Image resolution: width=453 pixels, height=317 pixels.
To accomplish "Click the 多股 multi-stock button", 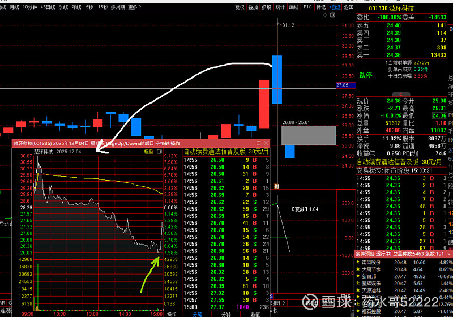I will pos(266,7).
